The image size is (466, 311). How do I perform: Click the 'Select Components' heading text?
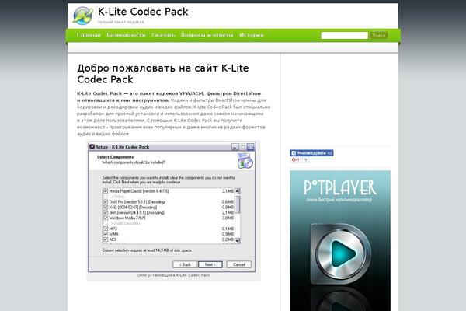[115, 157]
